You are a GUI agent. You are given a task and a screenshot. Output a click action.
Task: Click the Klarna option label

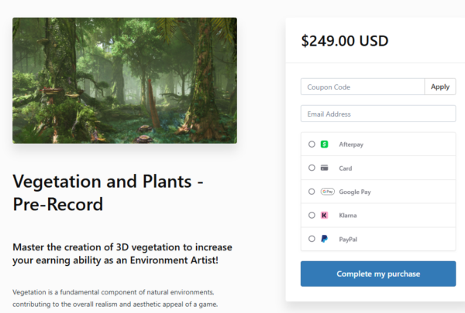[x=348, y=215]
